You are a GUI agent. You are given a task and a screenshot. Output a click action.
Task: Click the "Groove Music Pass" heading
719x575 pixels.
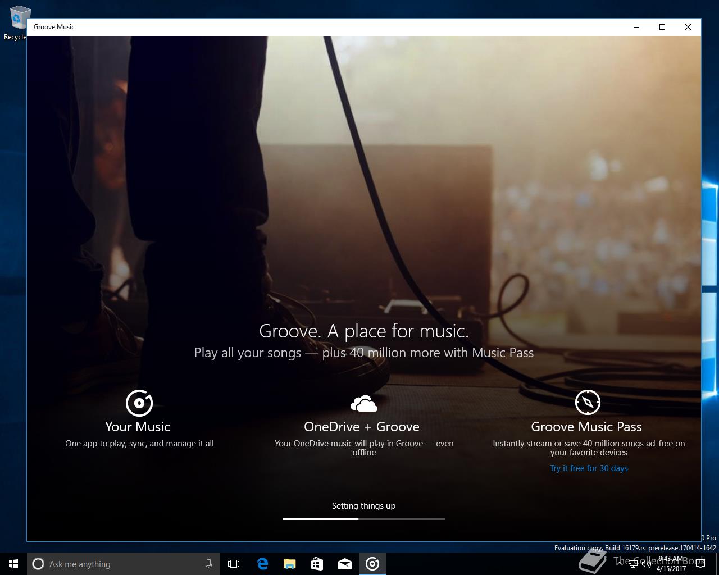tap(586, 427)
